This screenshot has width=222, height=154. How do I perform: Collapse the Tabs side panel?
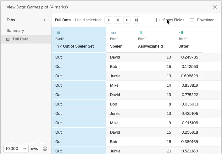pyautogui.click(x=45, y=20)
